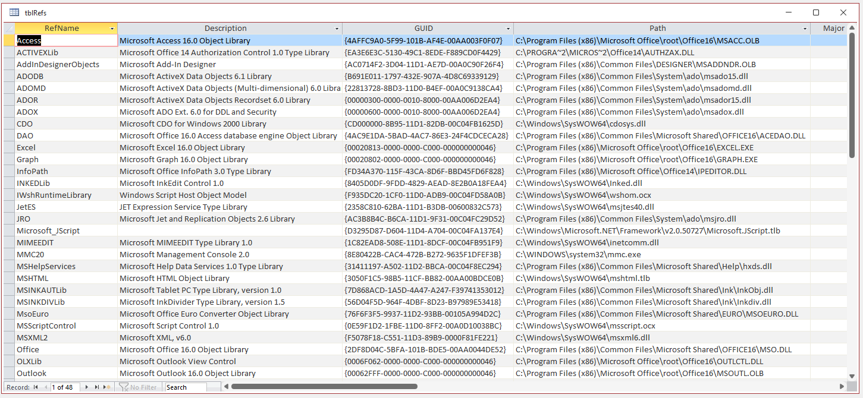The image size is (863, 398).
Task: Click the ACTIVEXLib cell in RefName
Action: pos(67,52)
